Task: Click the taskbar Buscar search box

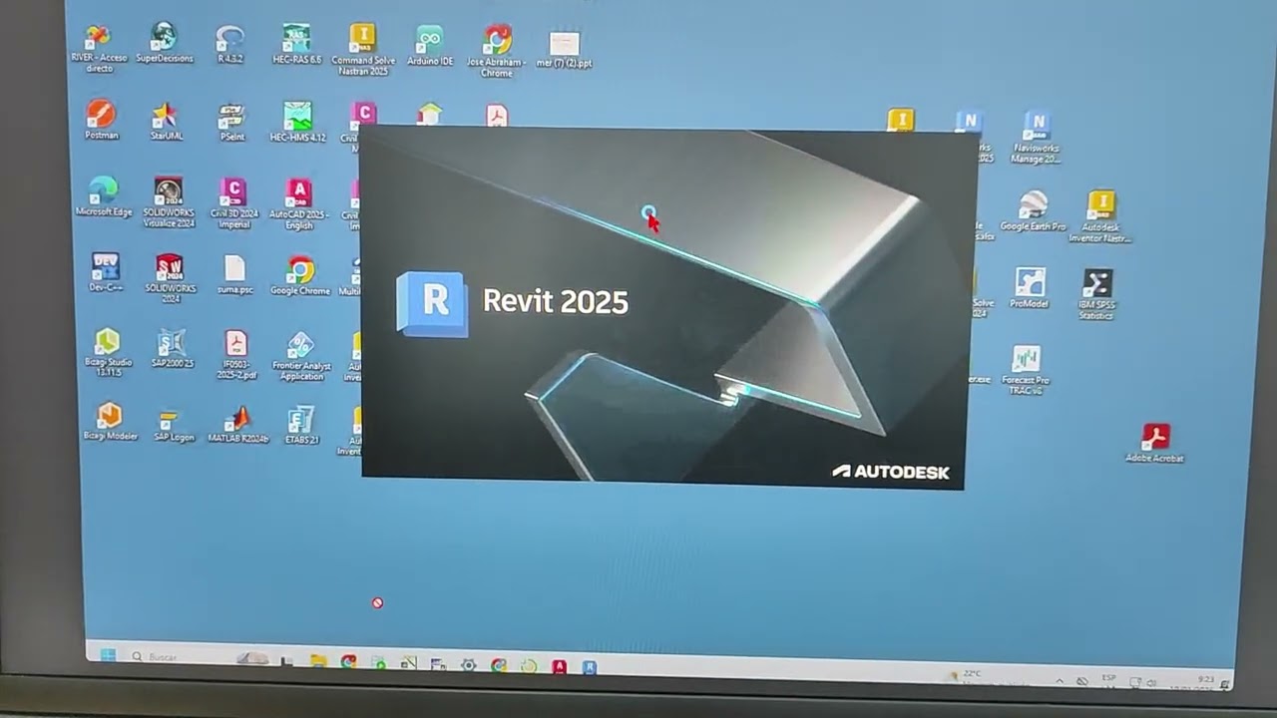Action: [x=180, y=657]
